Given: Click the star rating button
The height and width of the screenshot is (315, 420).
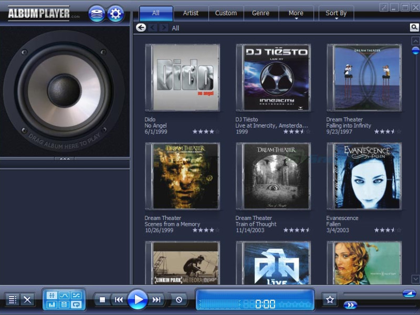Looking at the screenshot, I should (330, 299).
